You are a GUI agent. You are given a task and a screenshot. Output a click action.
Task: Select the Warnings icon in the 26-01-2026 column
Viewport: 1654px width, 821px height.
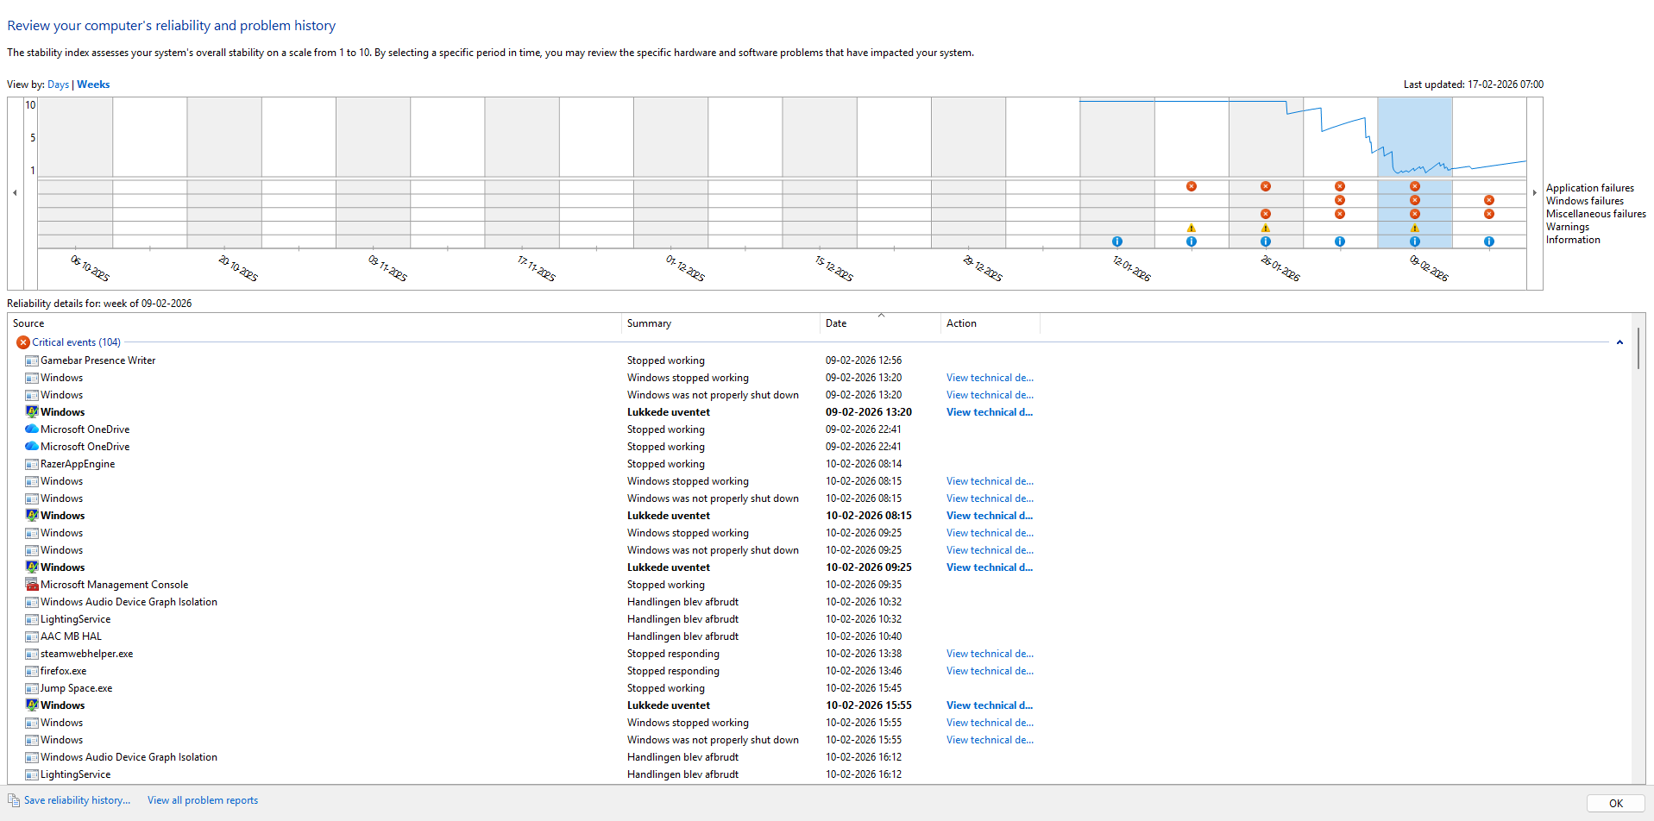[x=1266, y=228]
